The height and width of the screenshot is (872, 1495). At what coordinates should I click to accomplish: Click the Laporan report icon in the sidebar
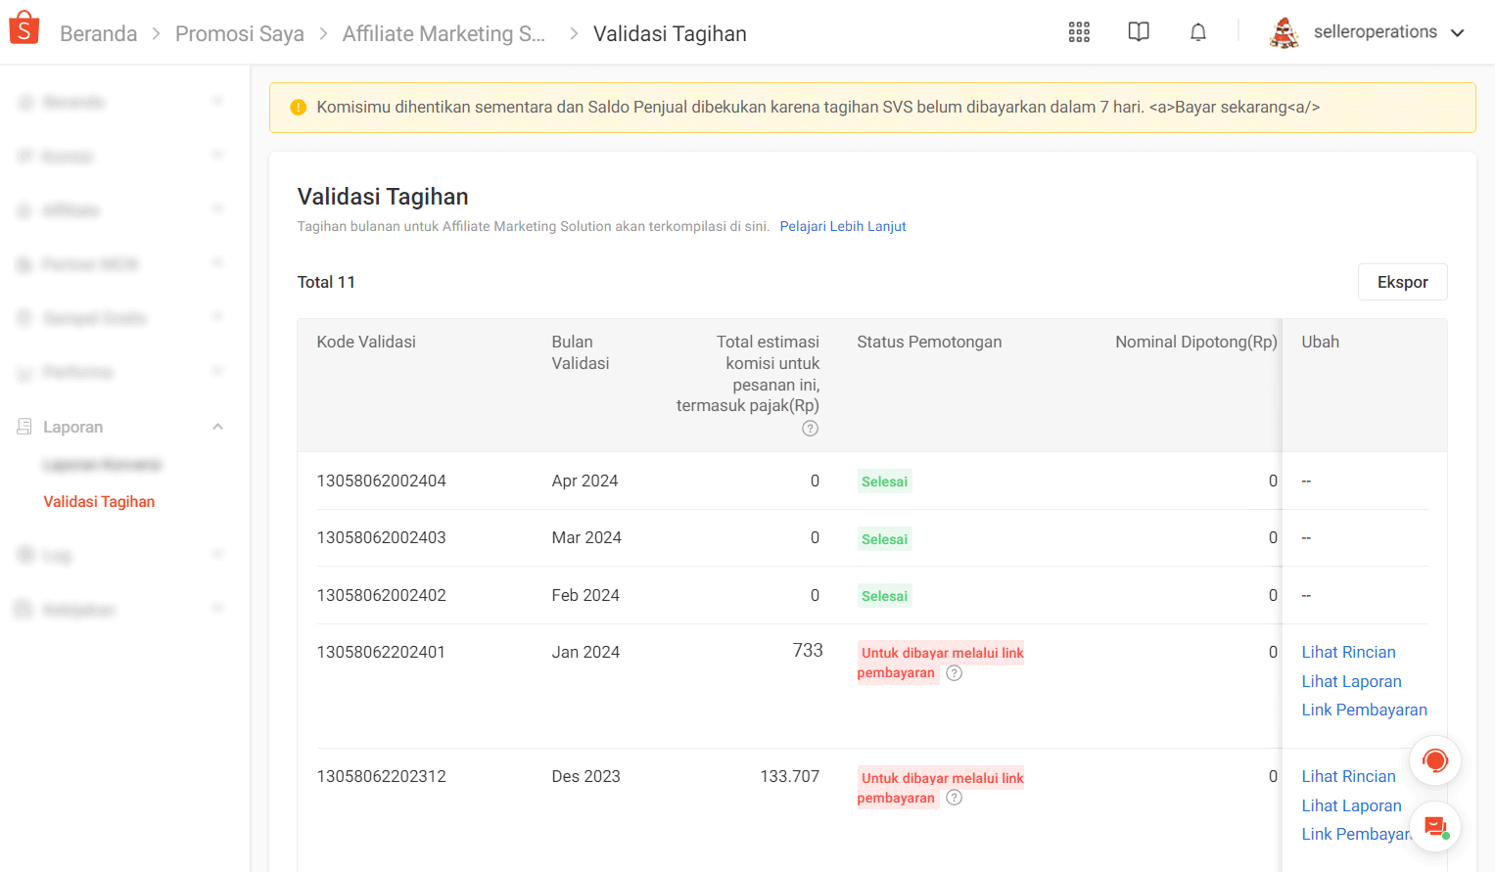[22, 426]
